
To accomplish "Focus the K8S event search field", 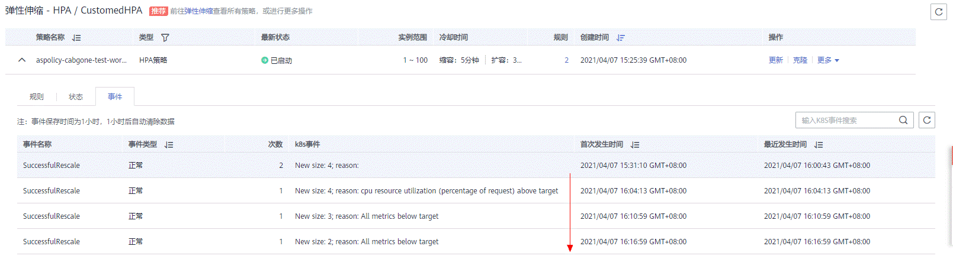I will pos(846,120).
